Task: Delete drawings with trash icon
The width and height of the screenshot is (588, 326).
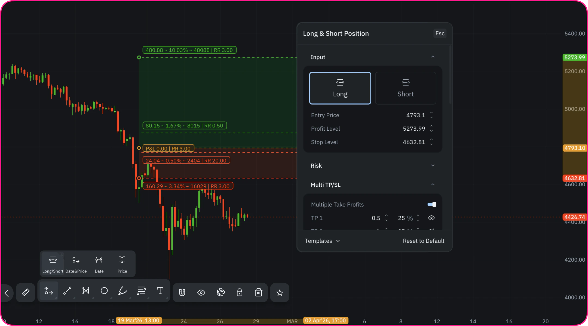Action: coord(258,293)
